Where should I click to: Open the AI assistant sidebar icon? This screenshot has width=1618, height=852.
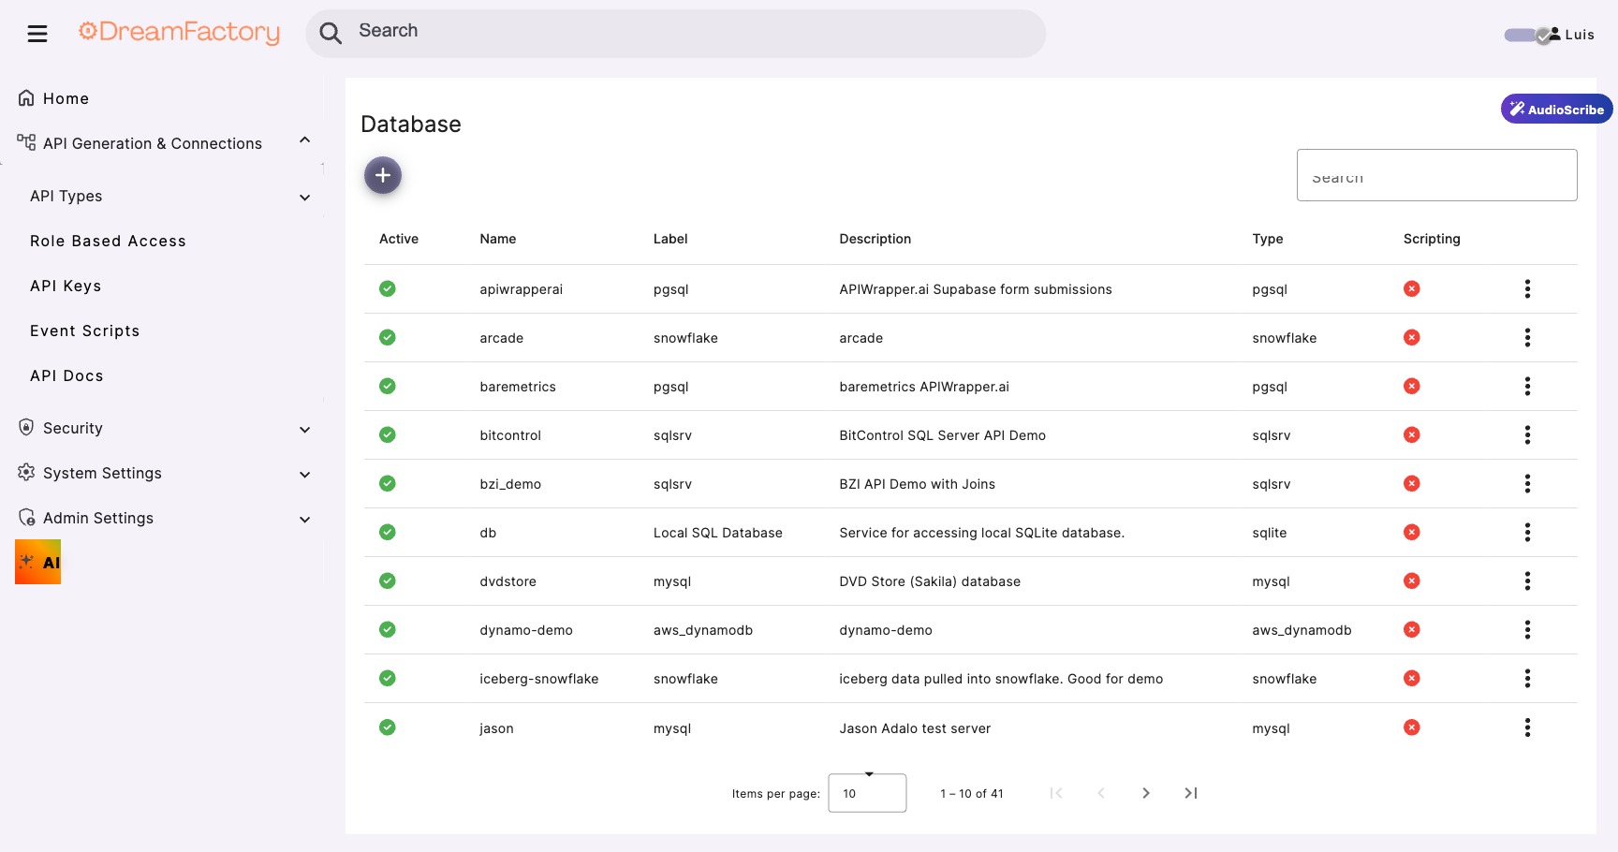click(37, 562)
